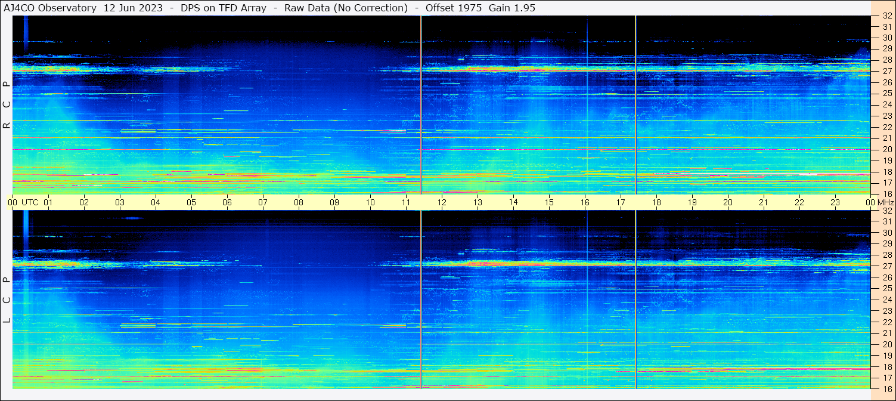Click hour tick '13' on time axis

point(478,202)
